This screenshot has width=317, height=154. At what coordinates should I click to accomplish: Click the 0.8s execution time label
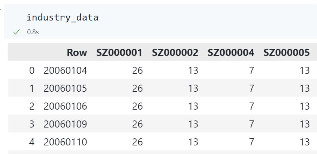[33, 32]
